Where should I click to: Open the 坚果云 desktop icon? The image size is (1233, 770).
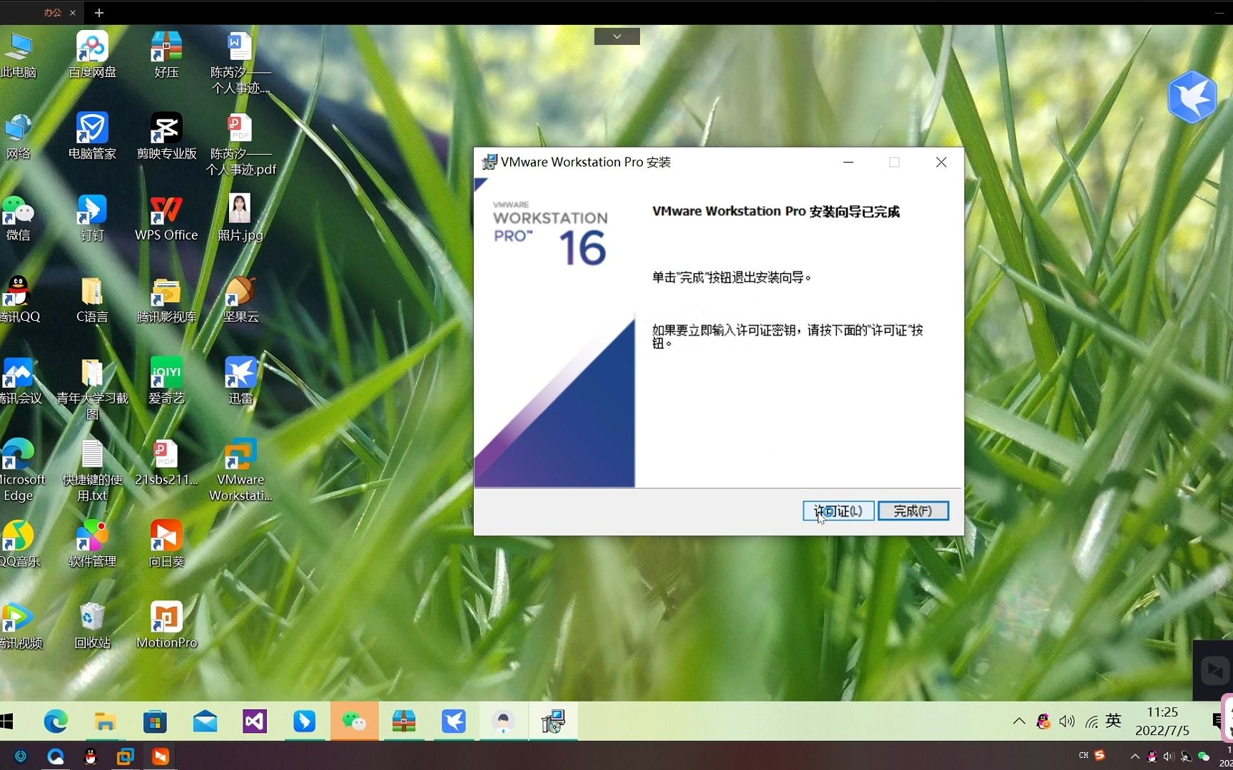pos(240,299)
